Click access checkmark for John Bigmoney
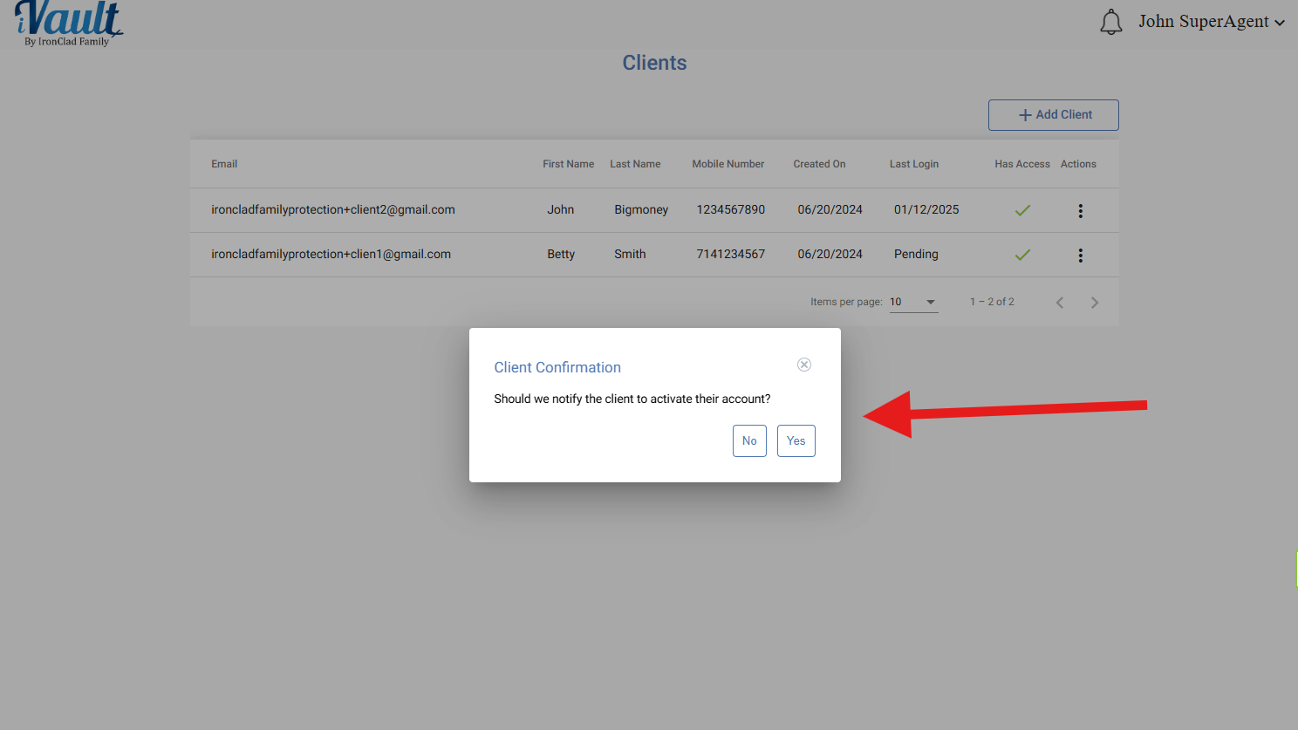Image resolution: width=1298 pixels, height=730 pixels. coord(1022,210)
